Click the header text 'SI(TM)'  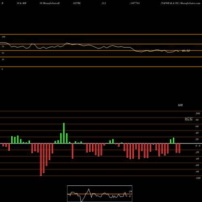pos(77,3)
